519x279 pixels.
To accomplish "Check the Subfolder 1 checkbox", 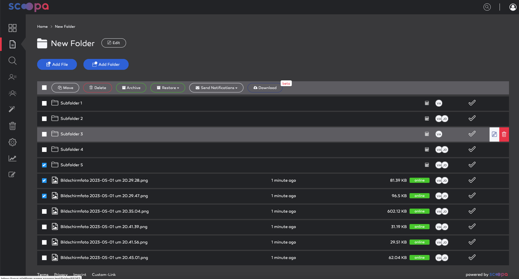I will 44,103.
